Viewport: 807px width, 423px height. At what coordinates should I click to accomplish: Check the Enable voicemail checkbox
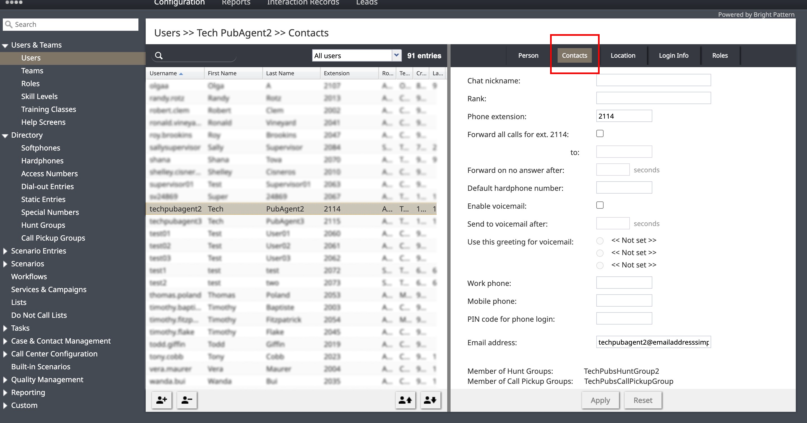click(x=600, y=205)
